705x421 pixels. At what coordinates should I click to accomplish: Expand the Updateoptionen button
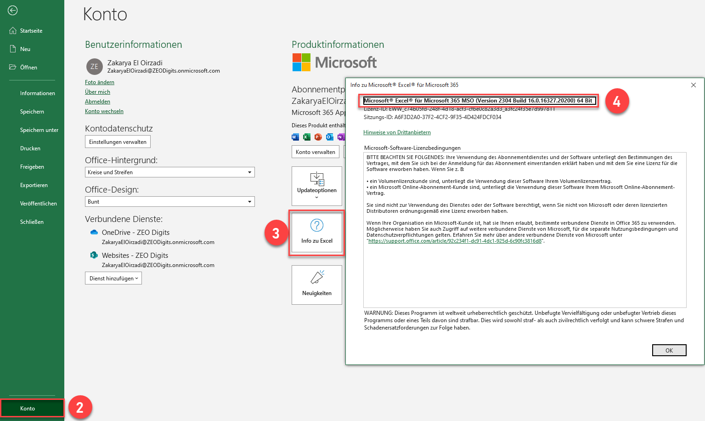click(317, 186)
